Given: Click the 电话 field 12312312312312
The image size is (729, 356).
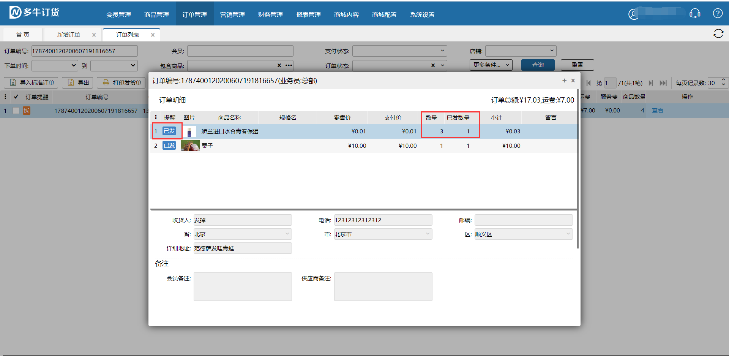Looking at the screenshot, I should (x=383, y=220).
